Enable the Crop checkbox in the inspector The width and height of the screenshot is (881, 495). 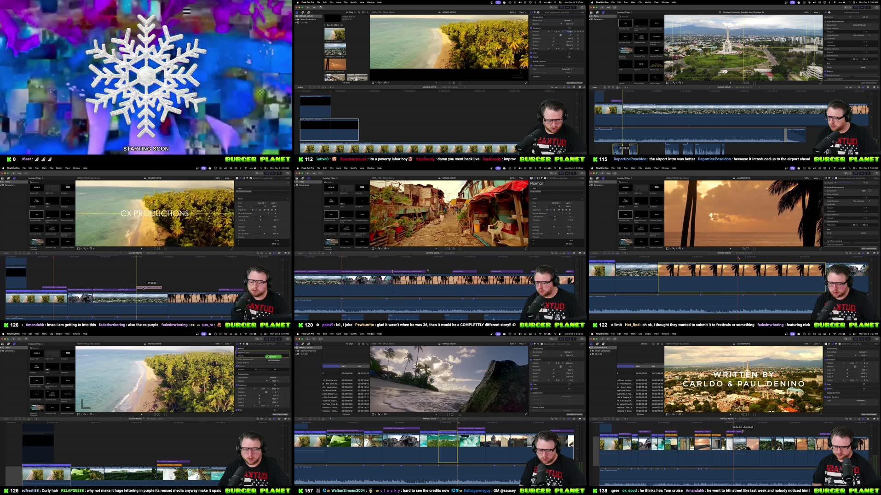(531, 52)
